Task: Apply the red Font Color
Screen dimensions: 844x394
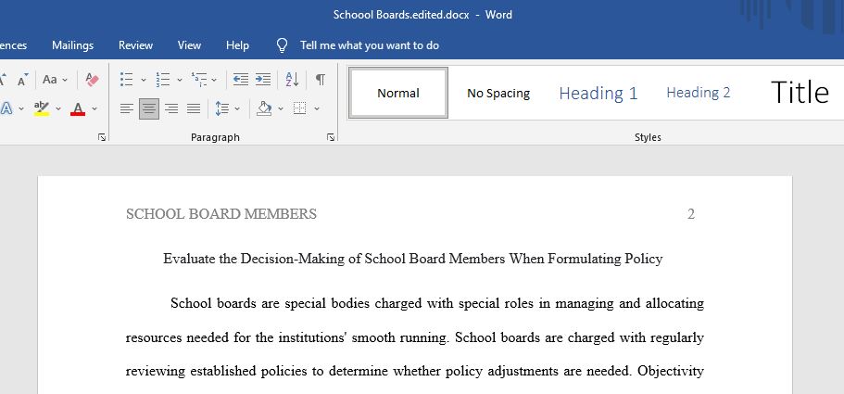Action: 78,108
